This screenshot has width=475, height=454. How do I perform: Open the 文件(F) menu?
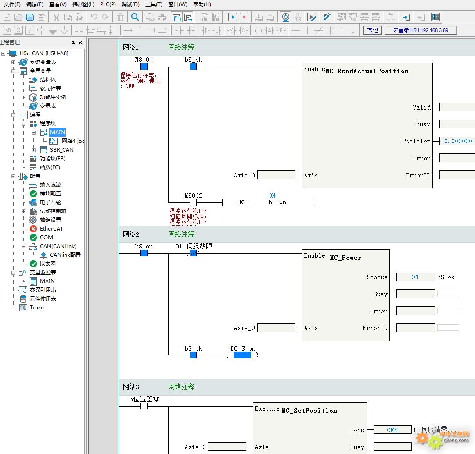click(12, 4)
